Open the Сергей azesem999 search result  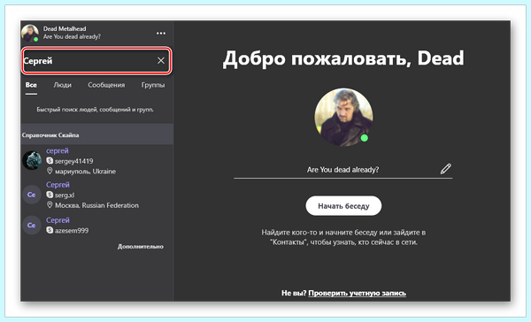pyautogui.click(x=96, y=226)
